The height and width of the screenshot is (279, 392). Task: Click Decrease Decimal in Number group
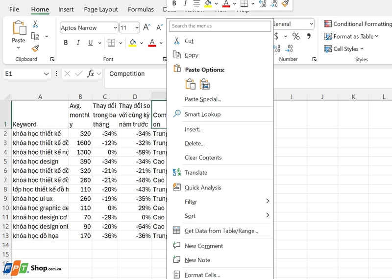coord(289,48)
